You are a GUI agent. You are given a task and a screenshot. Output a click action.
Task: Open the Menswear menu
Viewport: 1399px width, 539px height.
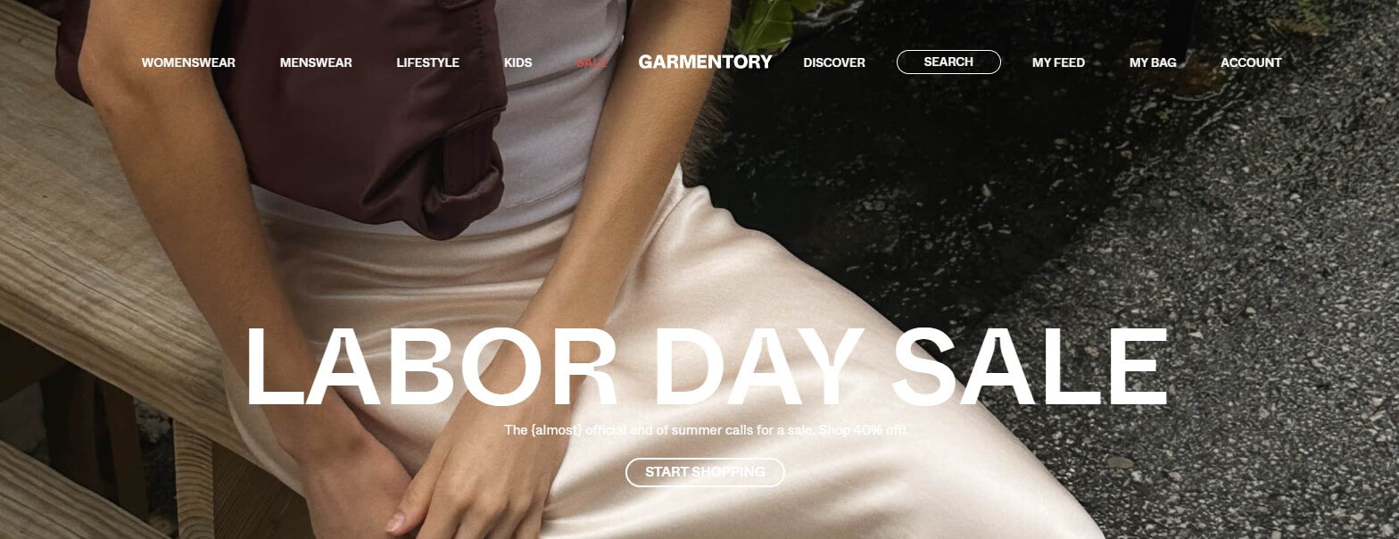point(316,62)
